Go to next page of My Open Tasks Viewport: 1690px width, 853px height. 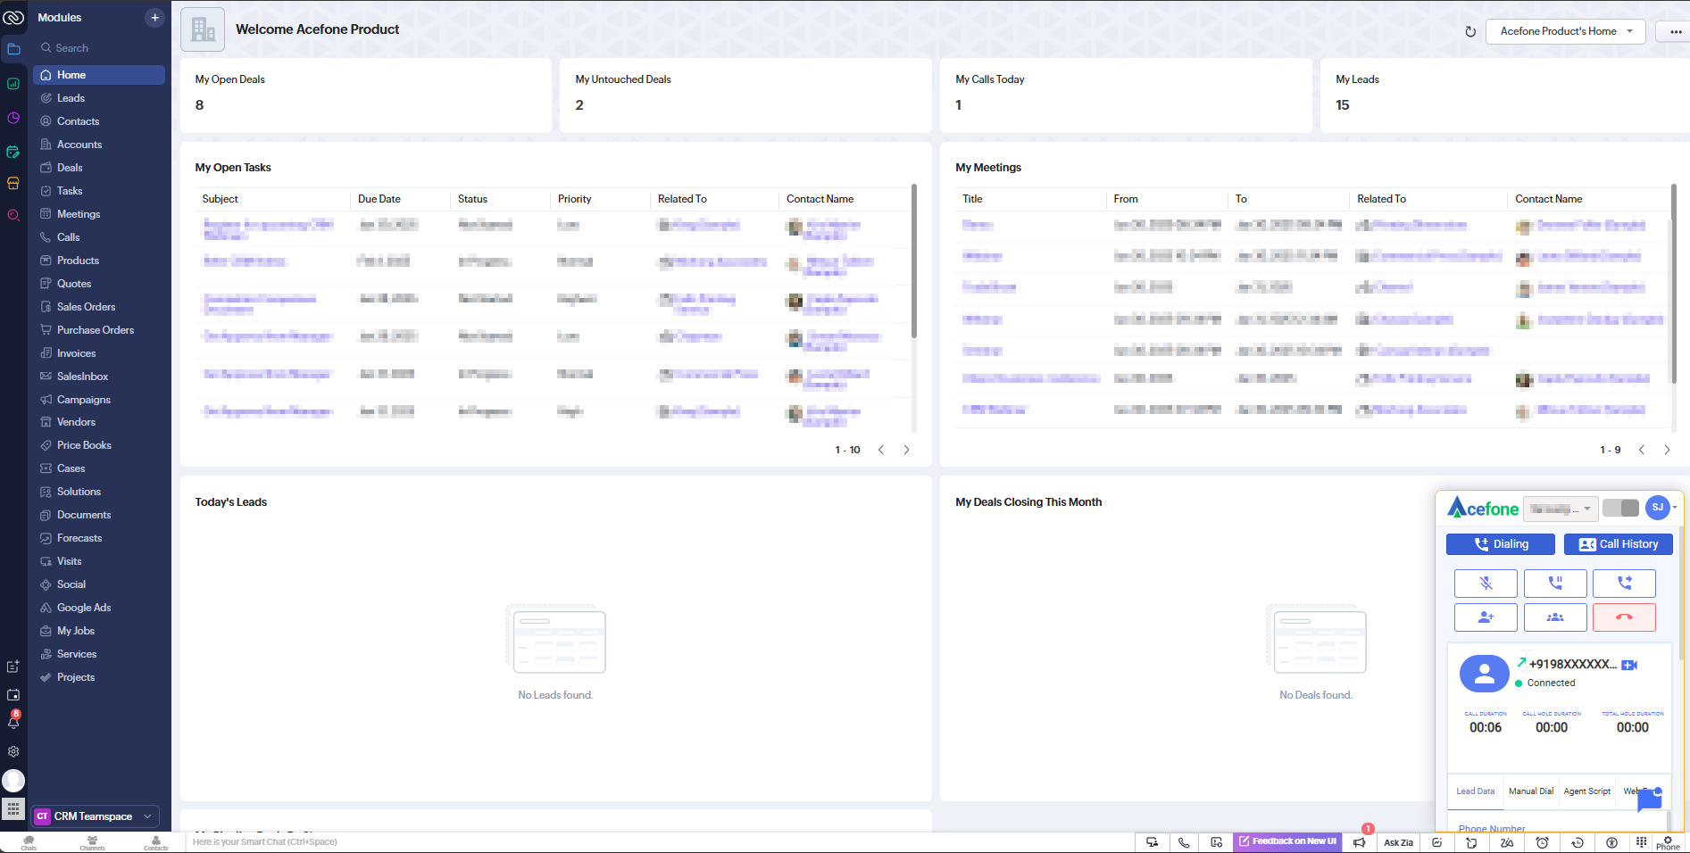point(906,450)
